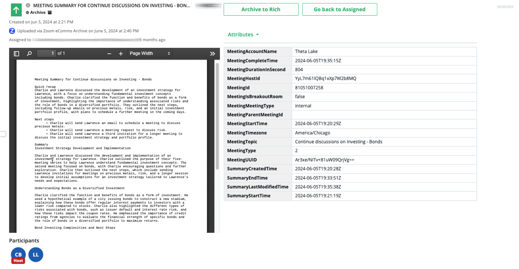Image resolution: width=519 pixels, height=269 pixels.
Task: Click the Next steps heading in the PDF
Action: pos(44,119)
